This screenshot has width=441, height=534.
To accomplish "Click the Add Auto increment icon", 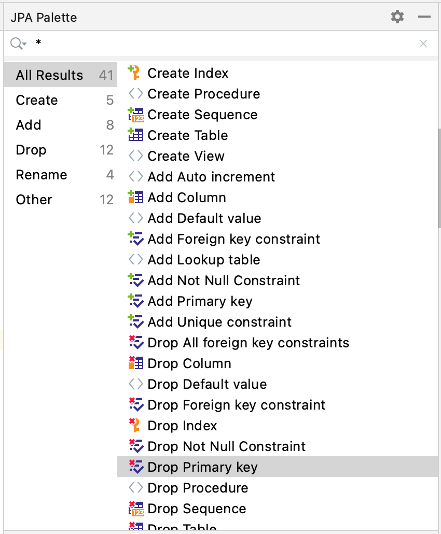I will 135,177.
